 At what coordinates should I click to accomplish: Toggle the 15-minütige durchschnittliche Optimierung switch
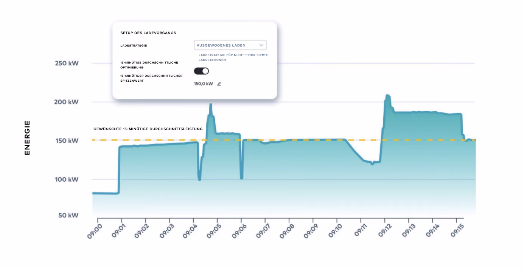201,71
